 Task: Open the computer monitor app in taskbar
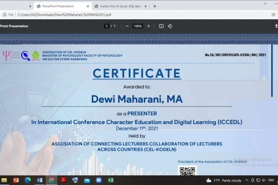point(75,180)
